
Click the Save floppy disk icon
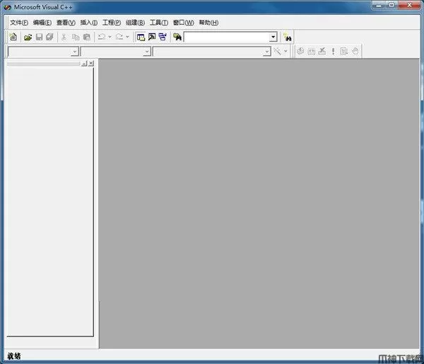coord(39,37)
